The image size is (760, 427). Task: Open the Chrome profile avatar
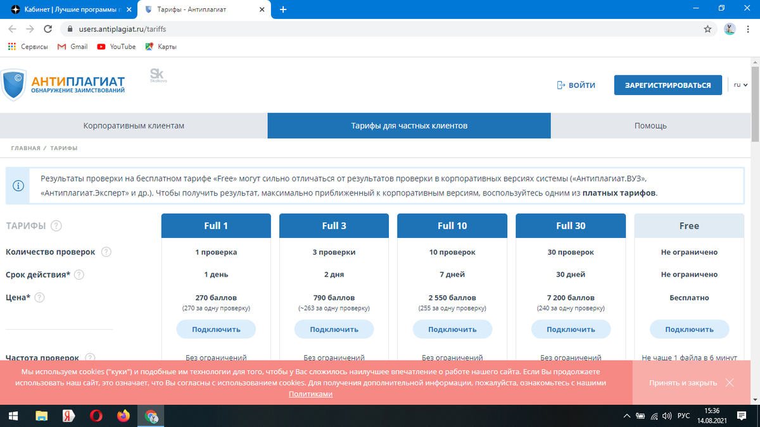click(x=730, y=29)
